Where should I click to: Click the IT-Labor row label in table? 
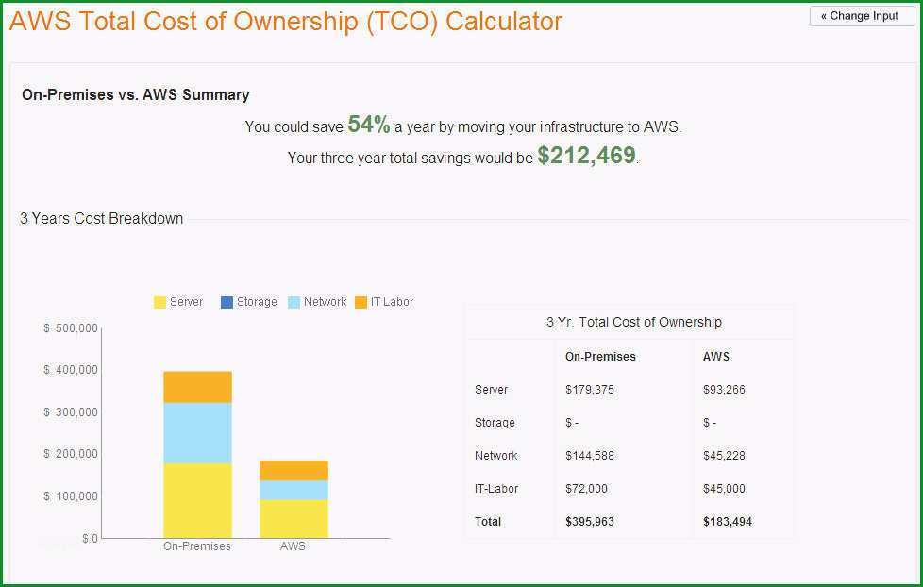pyautogui.click(x=496, y=488)
